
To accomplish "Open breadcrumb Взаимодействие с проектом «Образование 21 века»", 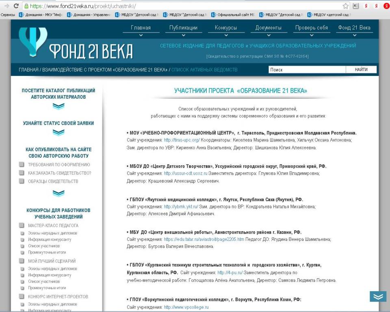I will 105,69.
